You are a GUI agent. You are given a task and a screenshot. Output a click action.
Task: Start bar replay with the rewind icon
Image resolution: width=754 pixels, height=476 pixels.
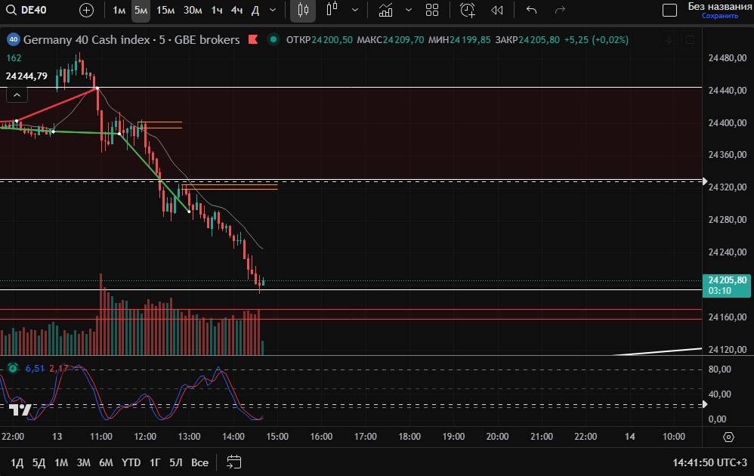click(x=496, y=10)
